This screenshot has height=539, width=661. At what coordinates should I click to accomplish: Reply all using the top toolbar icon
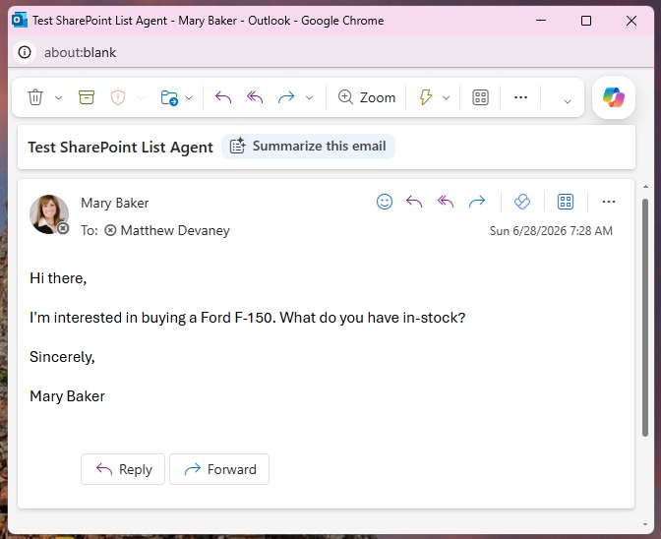(255, 97)
